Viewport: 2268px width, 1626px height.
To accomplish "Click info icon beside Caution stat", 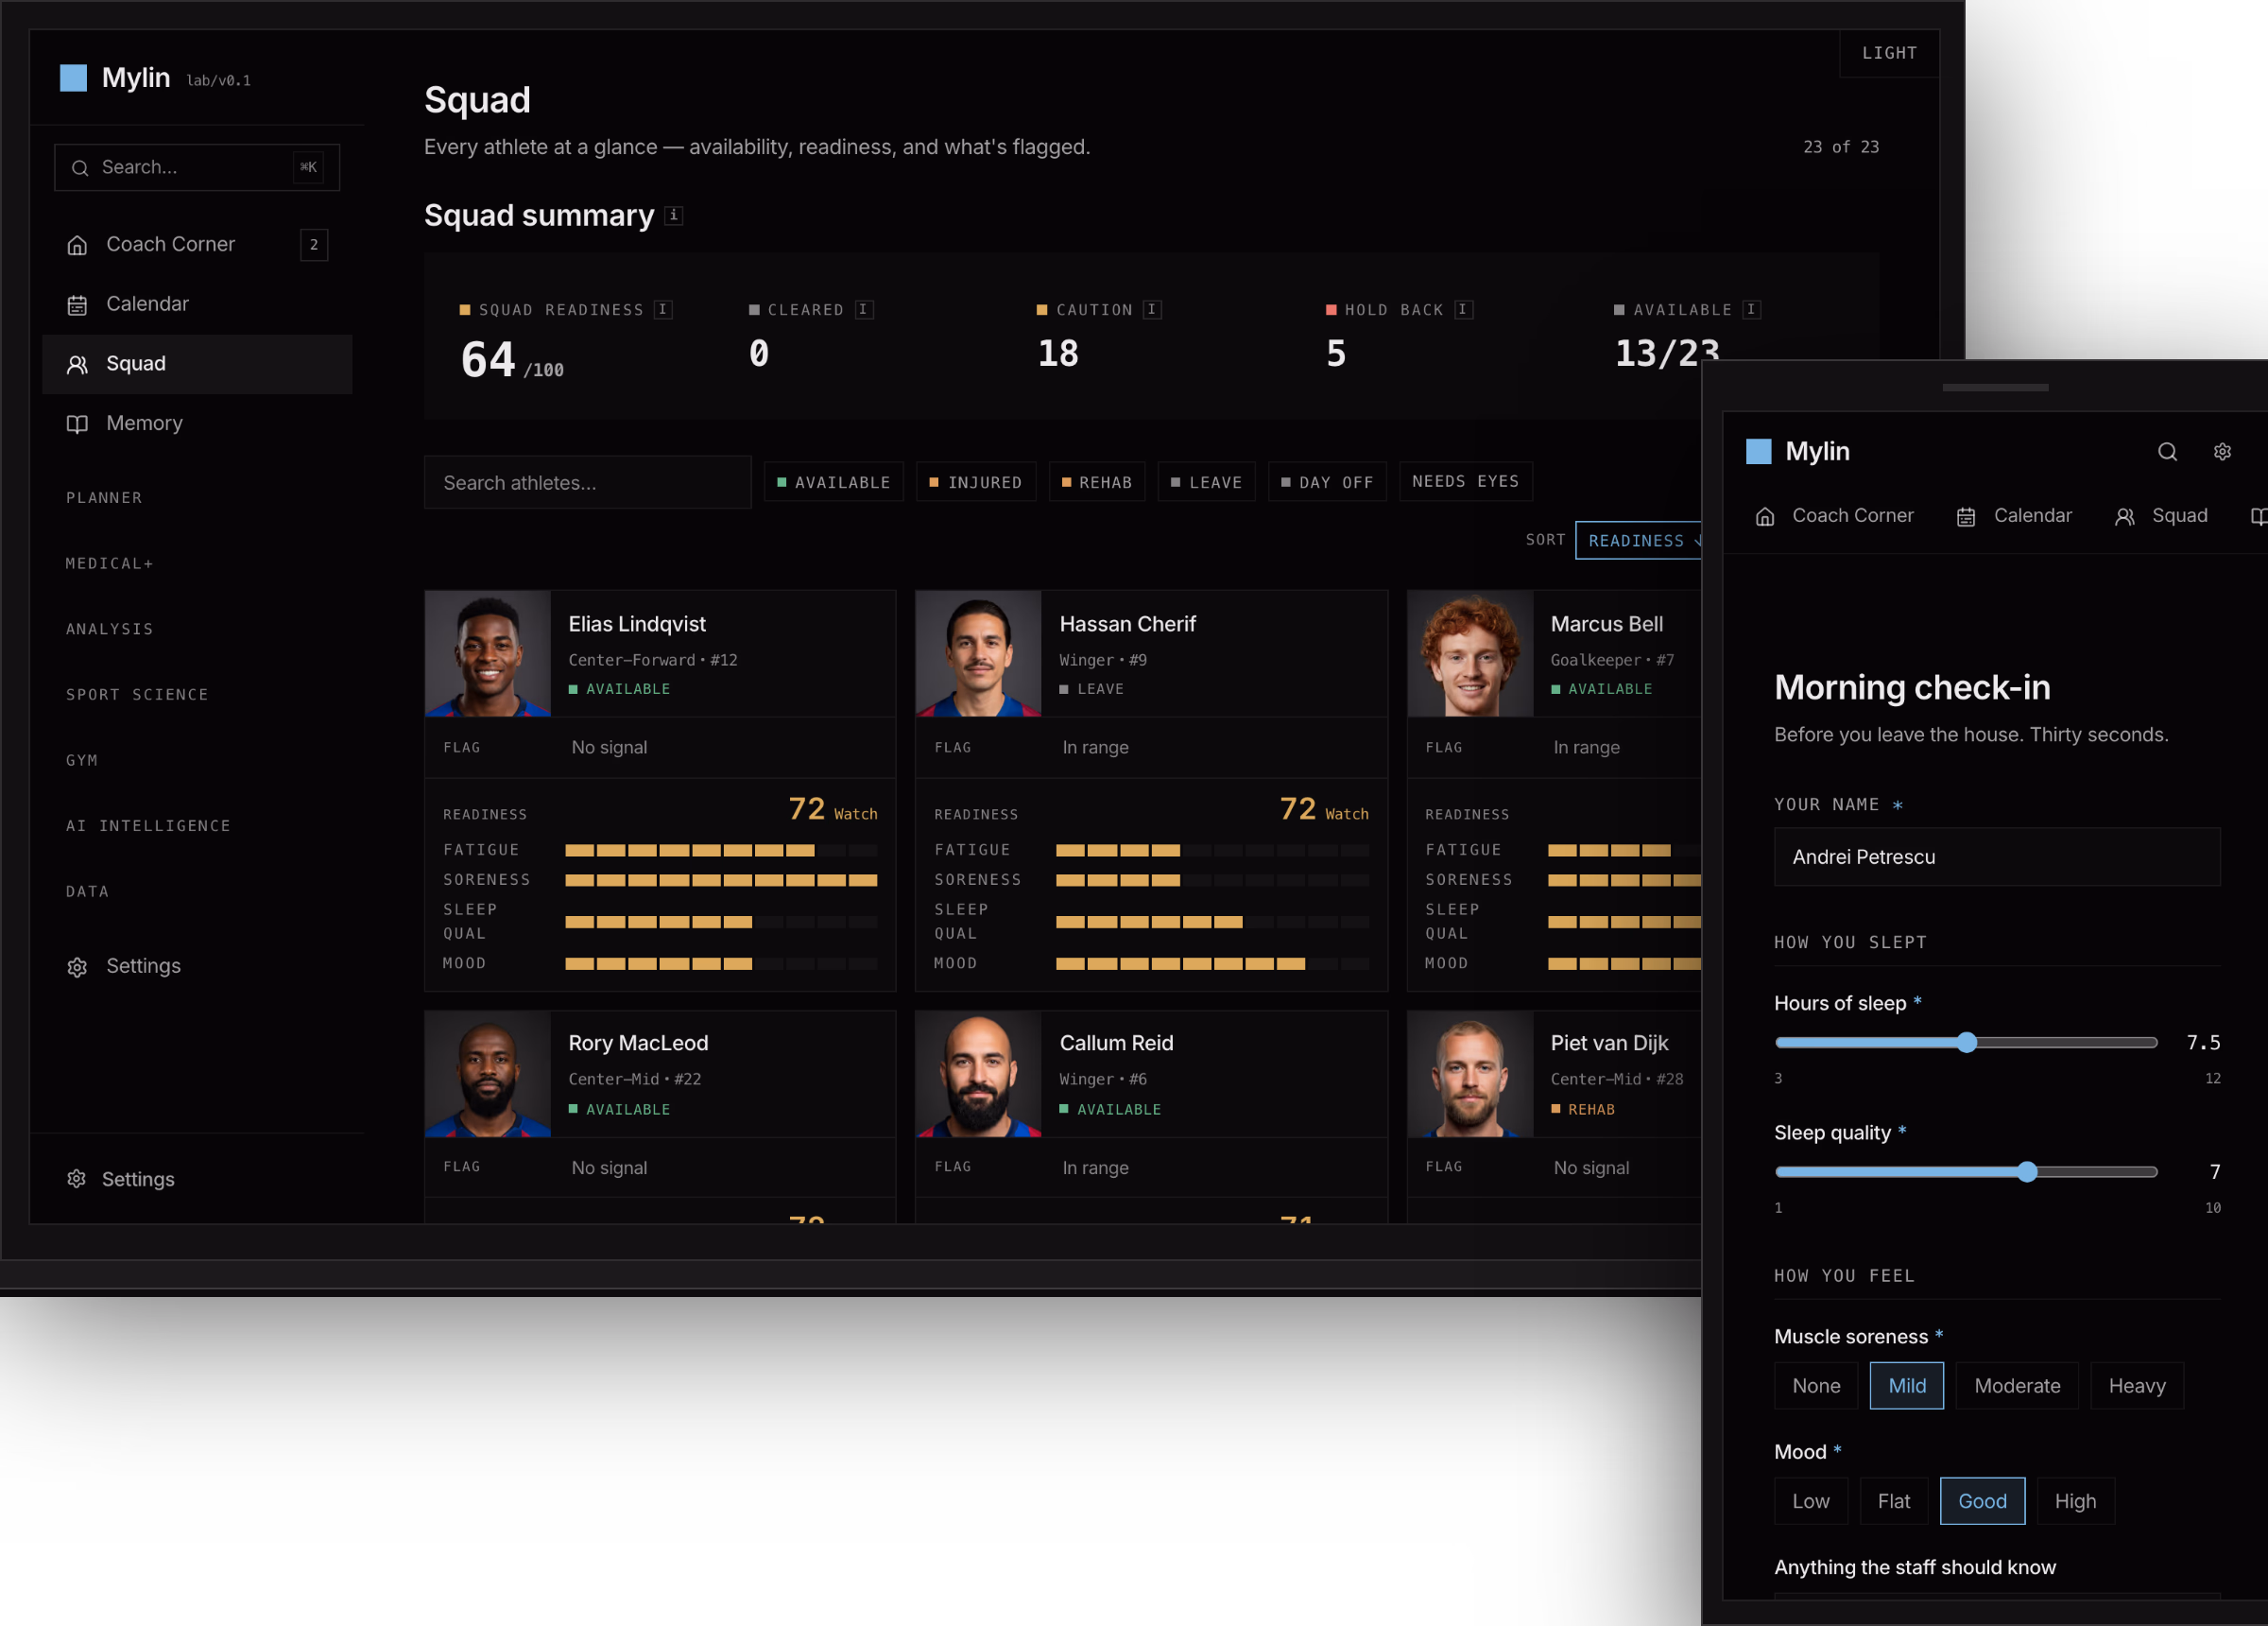I will point(1152,310).
